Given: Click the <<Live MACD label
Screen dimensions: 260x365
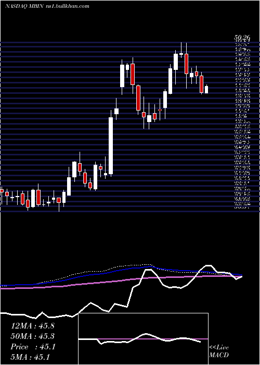Looking at the screenshot, I should (x=219, y=351).
